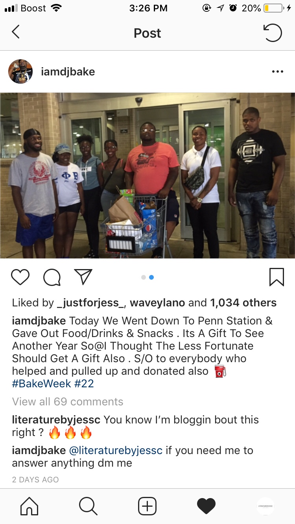The image size is (295, 524).
Task: Open comments via the speech bubble icon
Action: pos(52,277)
